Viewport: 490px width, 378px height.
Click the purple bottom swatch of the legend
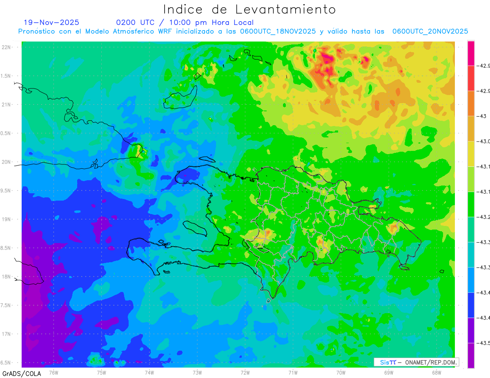coord(471,356)
